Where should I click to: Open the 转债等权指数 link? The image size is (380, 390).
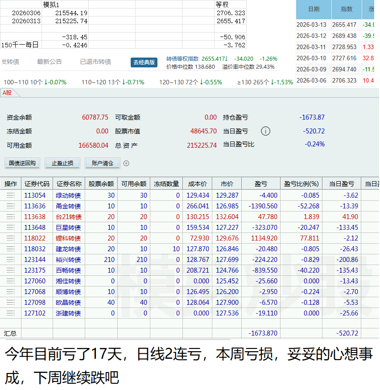[183, 59]
